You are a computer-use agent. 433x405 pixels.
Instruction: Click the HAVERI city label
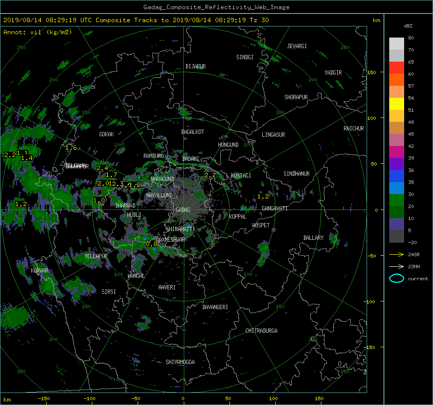click(x=167, y=287)
